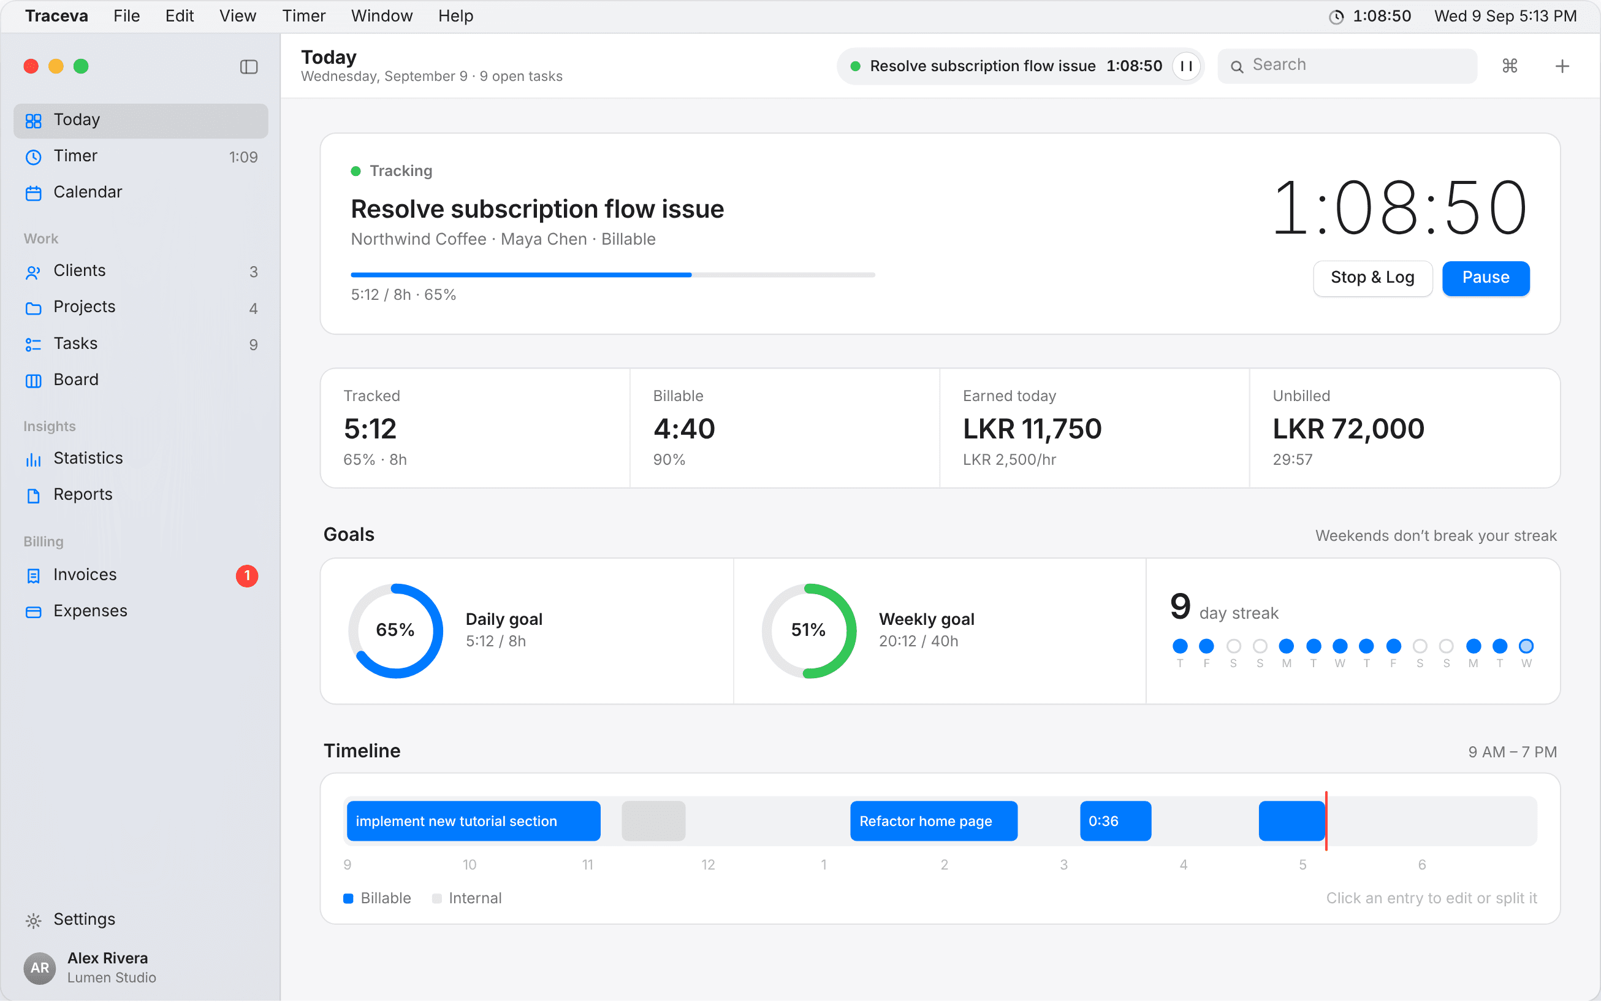Click the Internal legend swatch

(x=436, y=898)
